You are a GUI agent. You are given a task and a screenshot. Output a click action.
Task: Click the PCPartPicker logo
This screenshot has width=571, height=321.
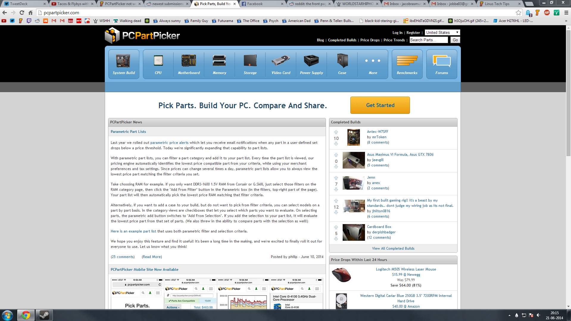click(x=142, y=36)
